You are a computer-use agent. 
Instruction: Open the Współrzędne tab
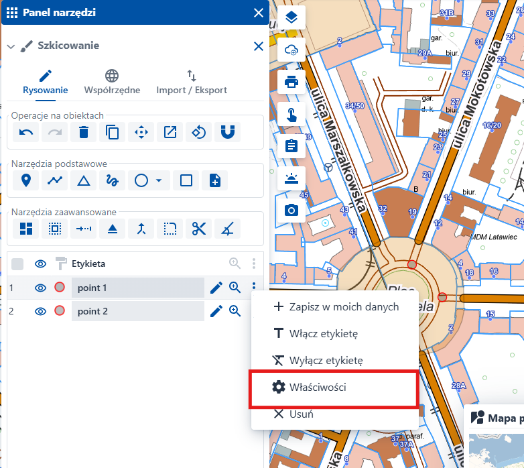point(112,82)
